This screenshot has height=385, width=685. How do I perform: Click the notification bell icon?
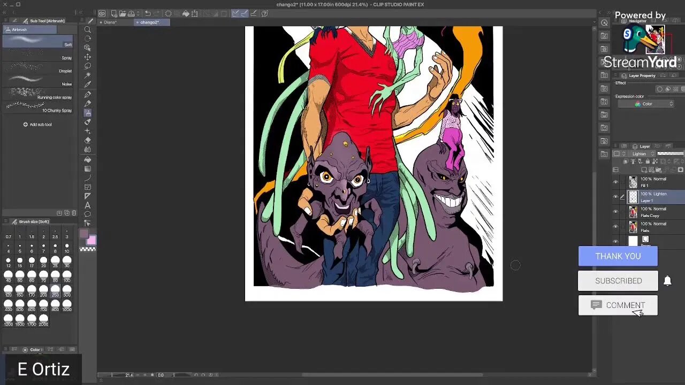click(667, 281)
